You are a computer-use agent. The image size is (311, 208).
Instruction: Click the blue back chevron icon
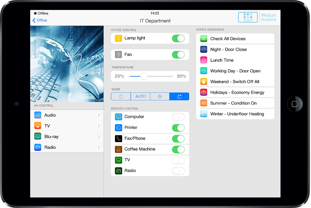(x=34, y=20)
